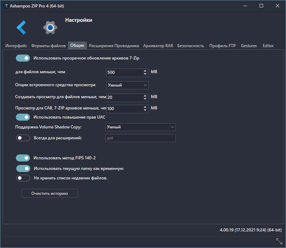This screenshot has width=286, height=248.
Task: Decrease the 20 MB preview size value
Action: [145, 99]
